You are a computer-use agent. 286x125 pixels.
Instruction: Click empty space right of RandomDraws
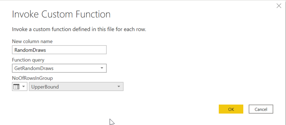coord(76,50)
